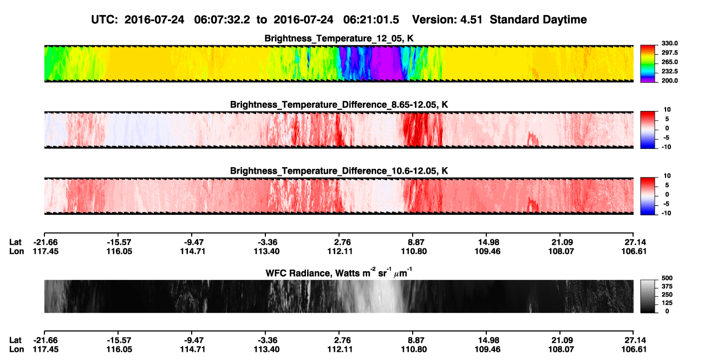Click latitude '14.98' on axis above WFC panel
This screenshot has width=704, height=361.
point(487,242)
